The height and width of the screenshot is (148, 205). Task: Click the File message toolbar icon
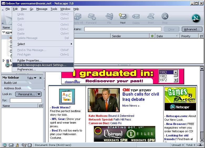pyautogui.click(x=109, y=17)
